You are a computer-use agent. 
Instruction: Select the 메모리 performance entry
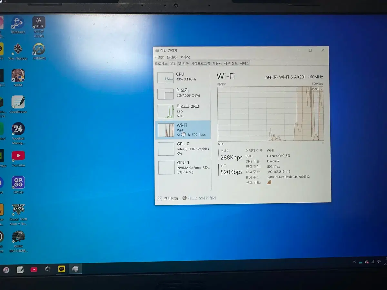[183, 93]
